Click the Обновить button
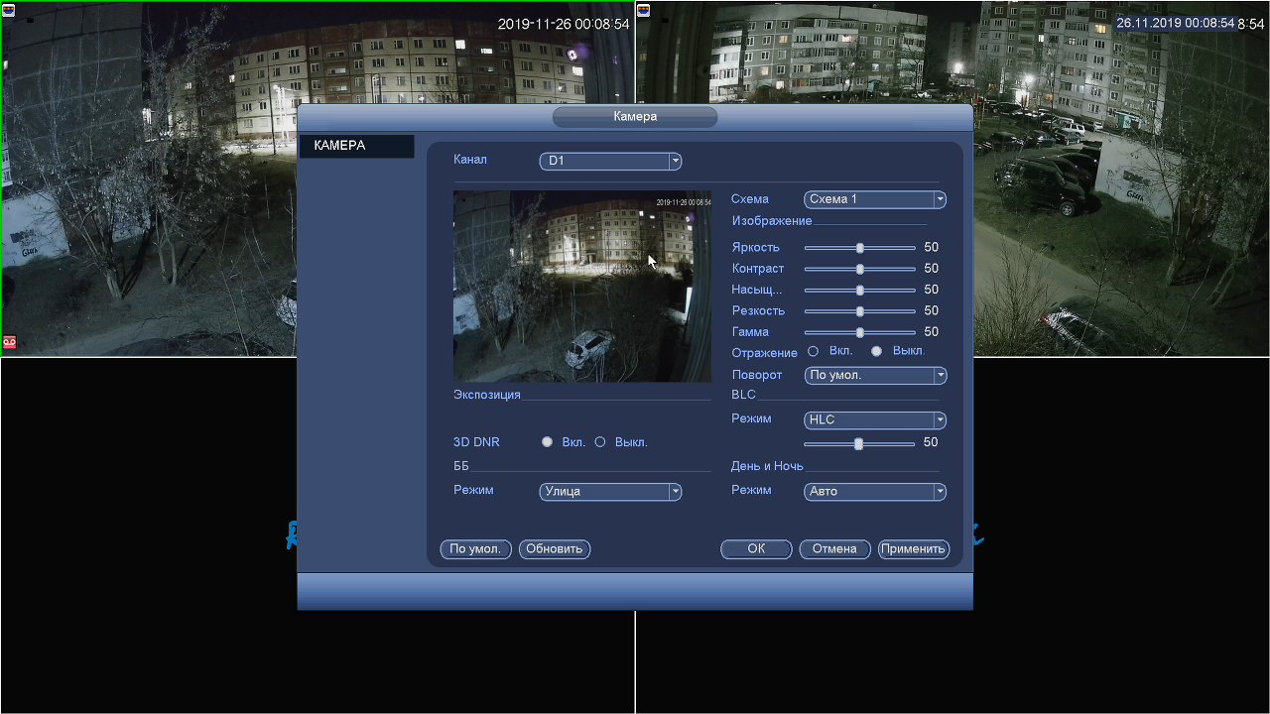This screenshot has height=714, width=1270. coord(555,549)
